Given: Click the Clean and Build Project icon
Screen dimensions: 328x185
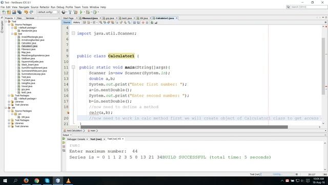Looking at the screenshot, I should [75, 12].
